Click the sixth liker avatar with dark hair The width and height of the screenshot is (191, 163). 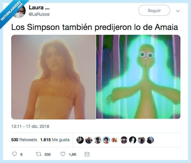pyautogui.click(x=124, y=140)
